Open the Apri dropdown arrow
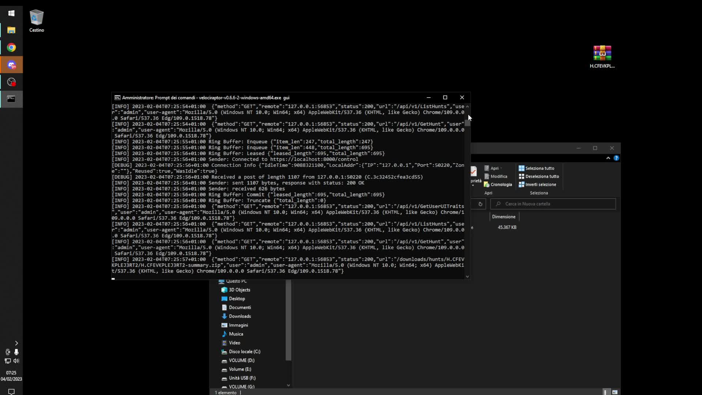Screen dimensions: 702x395 coord(501,168)
